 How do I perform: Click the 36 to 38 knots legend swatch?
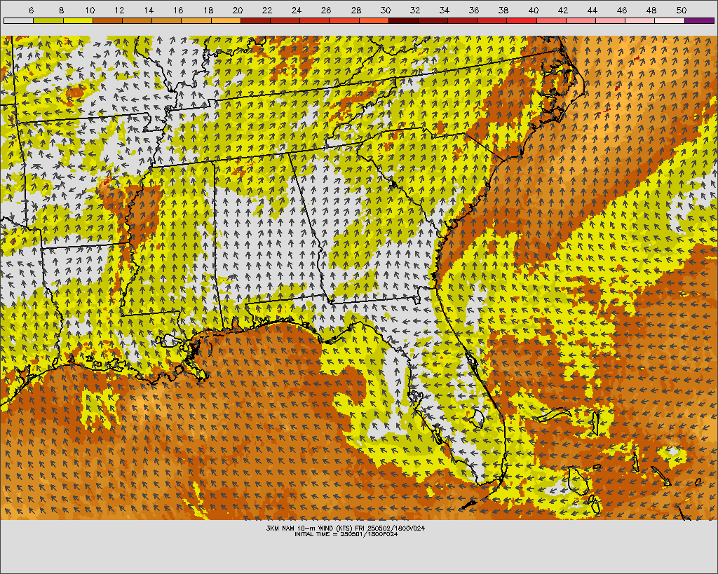pos(492,20)
